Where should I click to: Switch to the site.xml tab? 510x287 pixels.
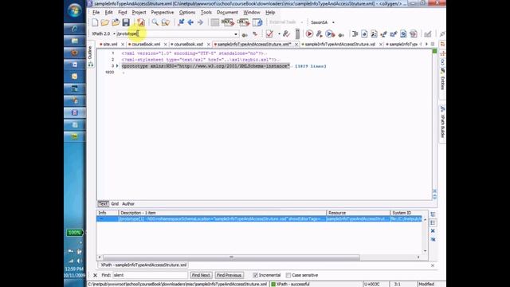click(x=110, y=45)
